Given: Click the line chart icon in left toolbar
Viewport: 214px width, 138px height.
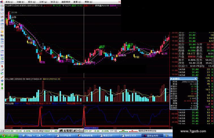Looking at the screenshot, I should point(2,13).
